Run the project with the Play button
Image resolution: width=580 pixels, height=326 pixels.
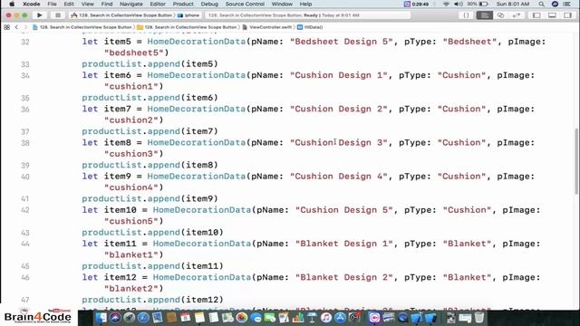pos(39,15)
